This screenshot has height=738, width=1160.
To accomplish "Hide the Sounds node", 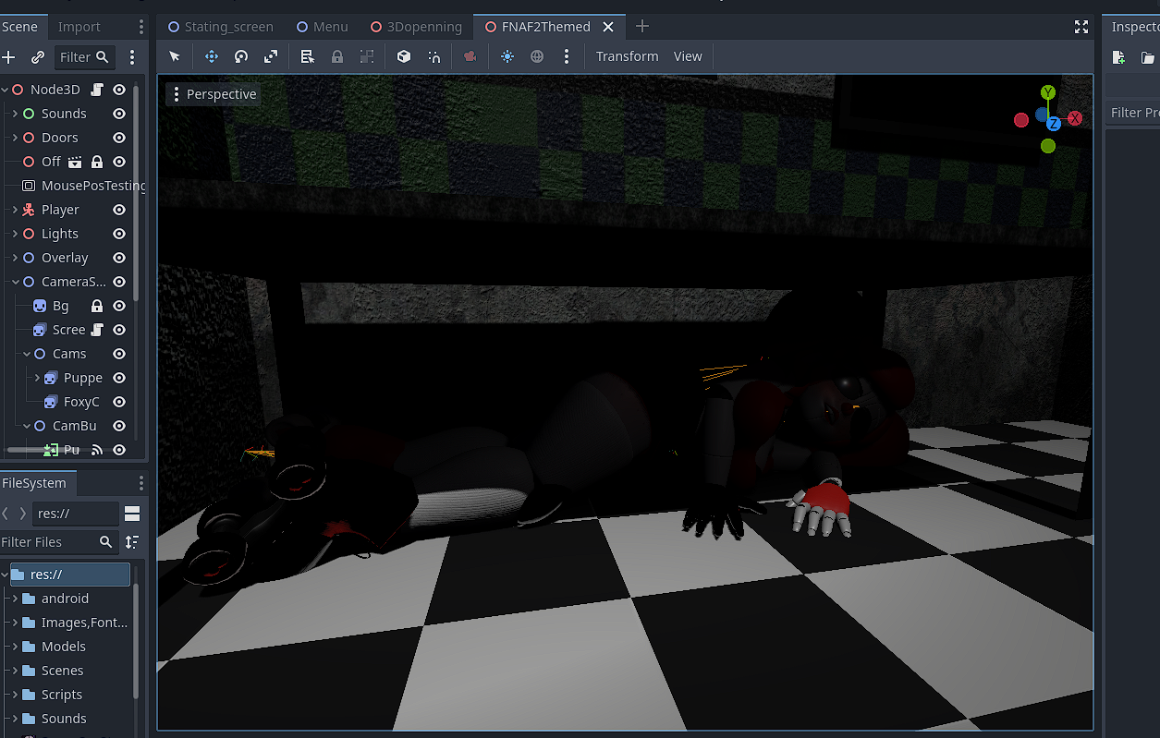I will [119, 114].
